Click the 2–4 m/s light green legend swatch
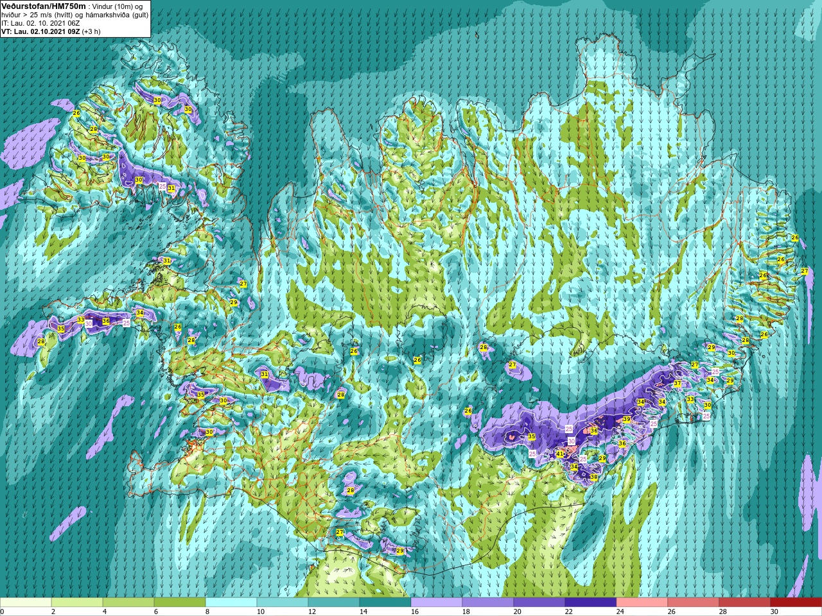822x616 pixels. [x=77, y=602]
